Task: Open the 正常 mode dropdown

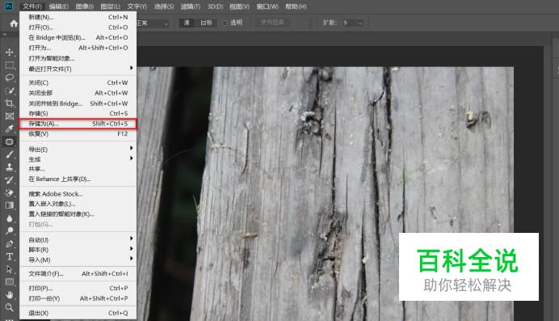Action: click(153, 23)
